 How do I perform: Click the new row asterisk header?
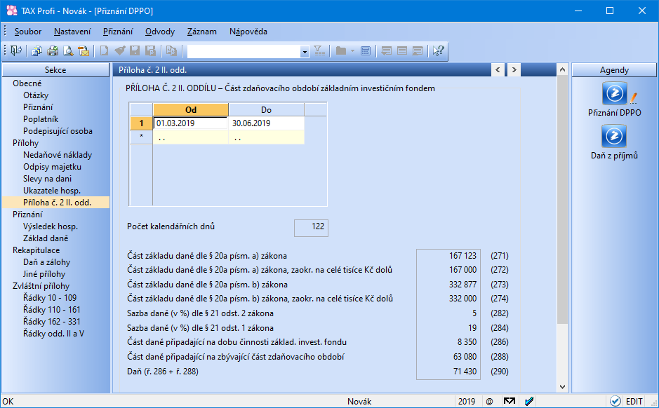(141, 137)
